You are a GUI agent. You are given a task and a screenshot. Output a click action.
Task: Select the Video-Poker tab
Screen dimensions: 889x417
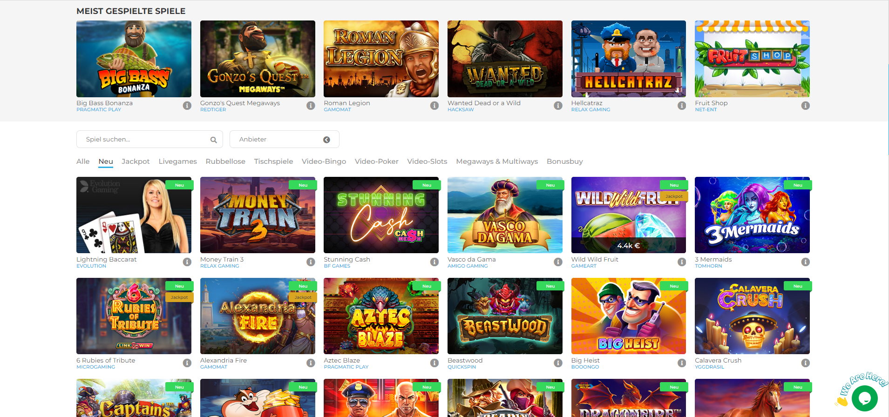pos(377,161)
